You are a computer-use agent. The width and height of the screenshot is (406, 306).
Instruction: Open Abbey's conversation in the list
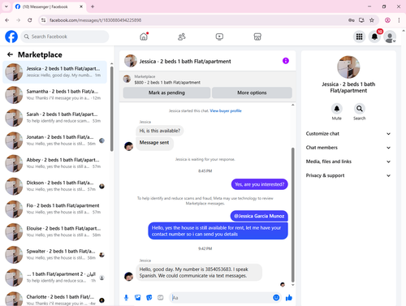pos(54,163)
